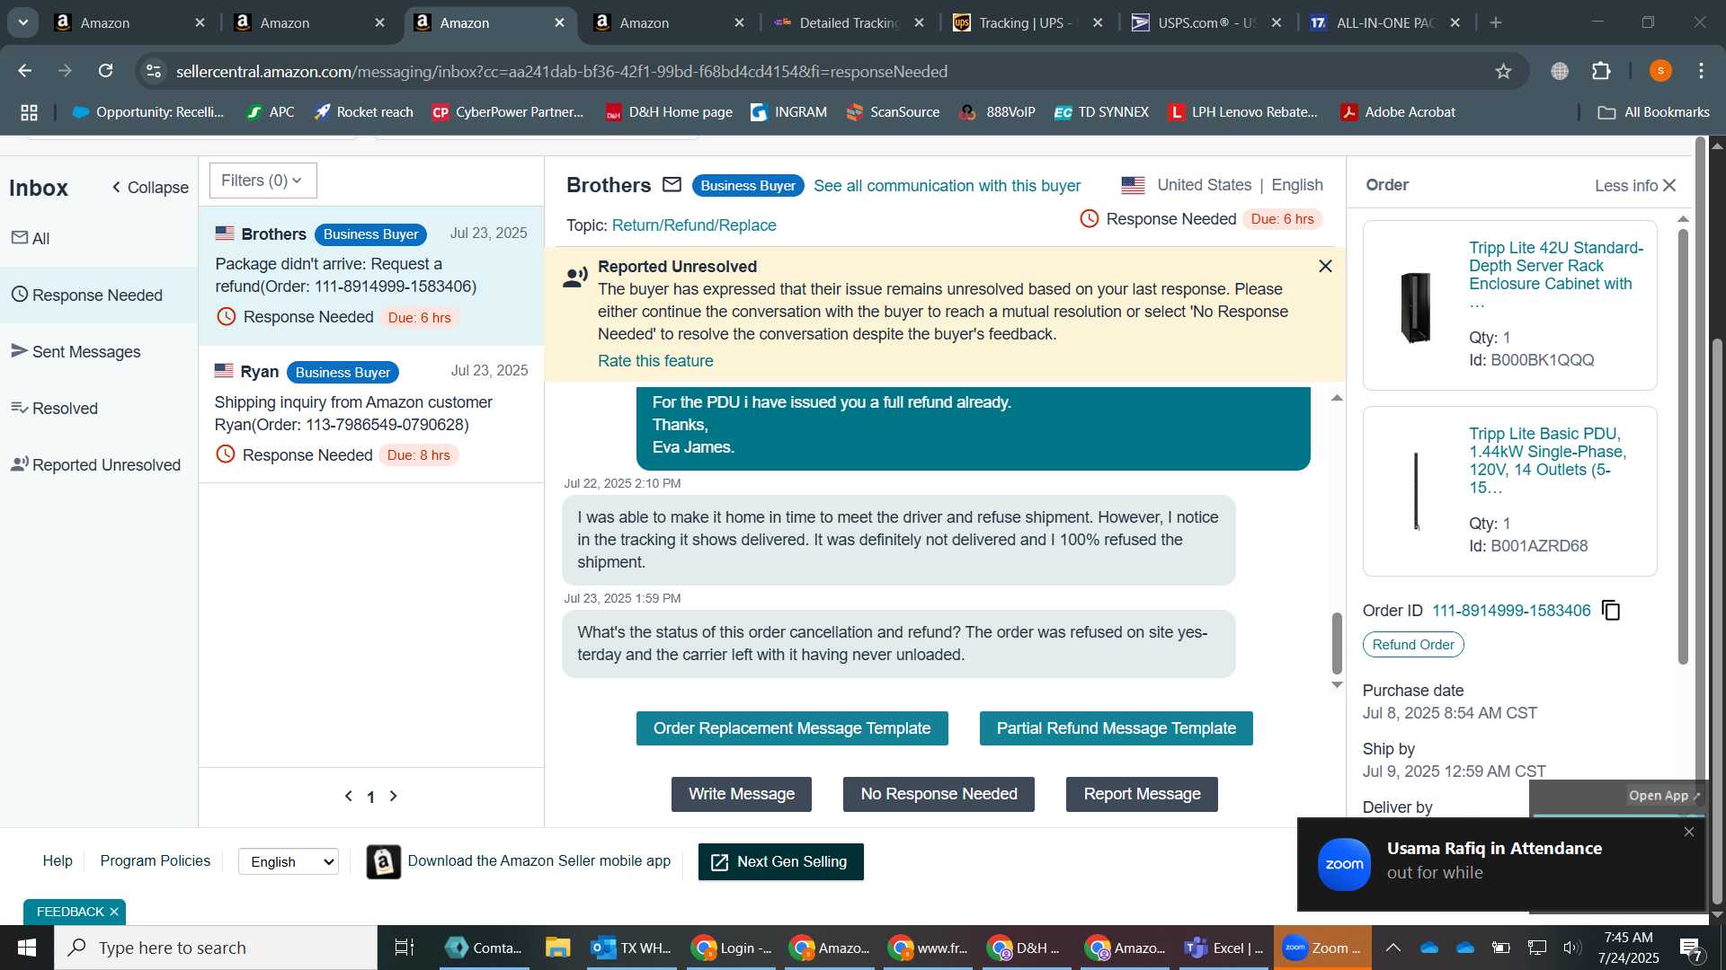Use Order Replacement Message Template
The width and height of the screenshot is (1726, 970).
coord(792,728)
